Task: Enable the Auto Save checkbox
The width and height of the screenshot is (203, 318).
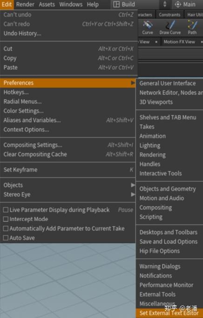Action: (6, 238)
